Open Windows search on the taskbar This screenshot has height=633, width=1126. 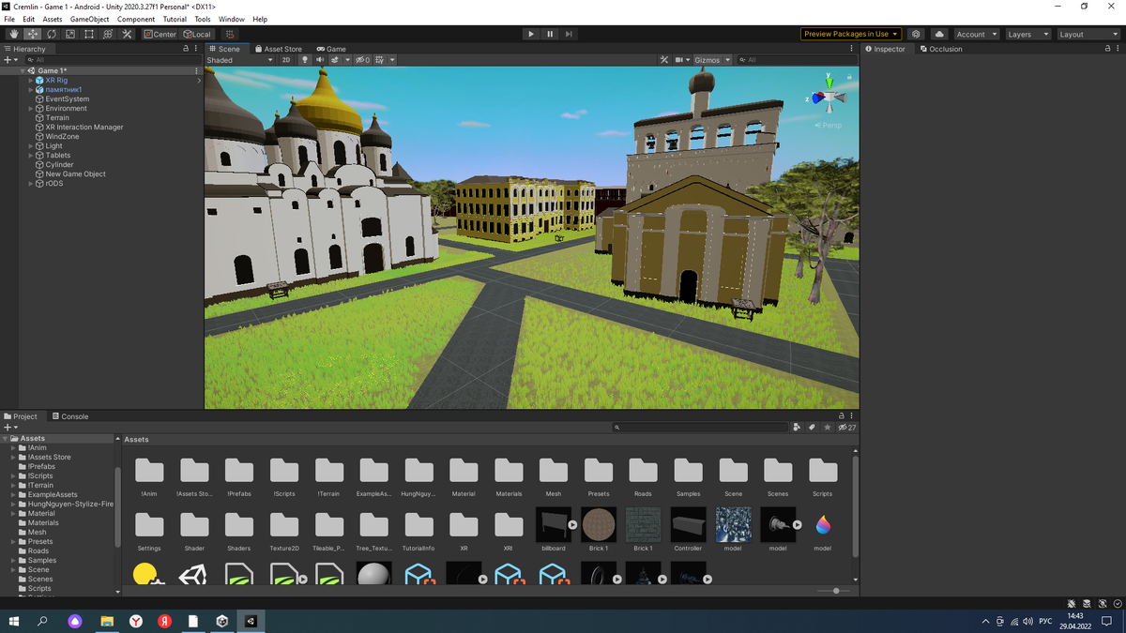43,621
